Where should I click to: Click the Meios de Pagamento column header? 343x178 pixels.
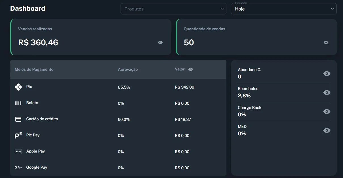click(34, 69)
